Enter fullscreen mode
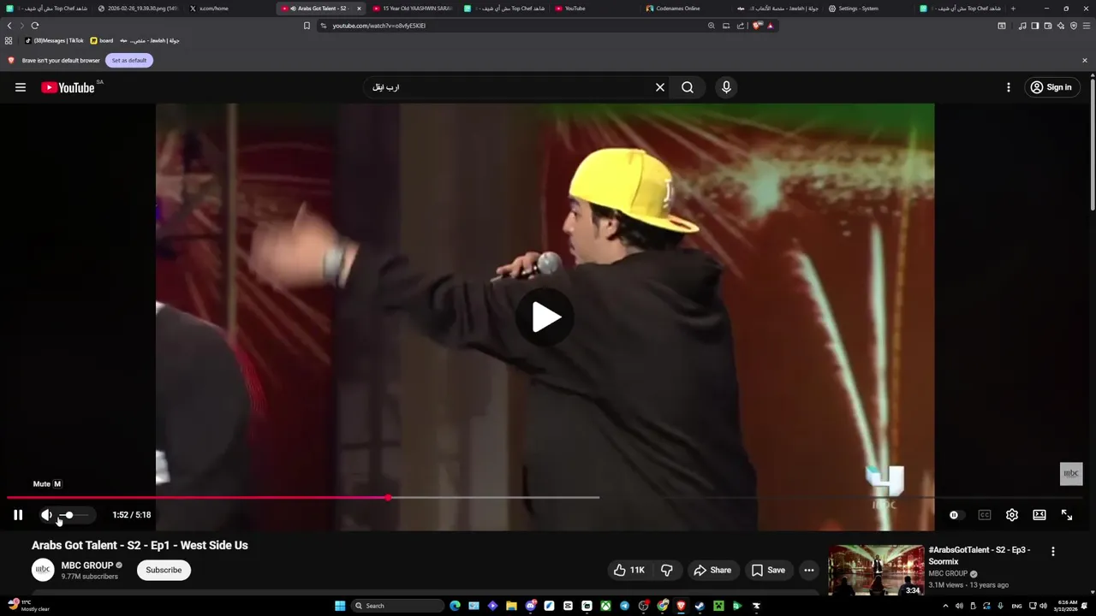 pyautogui.click(x=1067, y=515)
